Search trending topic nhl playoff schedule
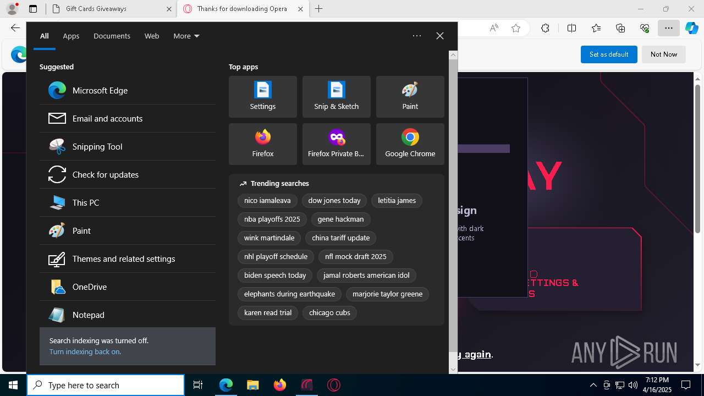704x396 pixels. 276,257
